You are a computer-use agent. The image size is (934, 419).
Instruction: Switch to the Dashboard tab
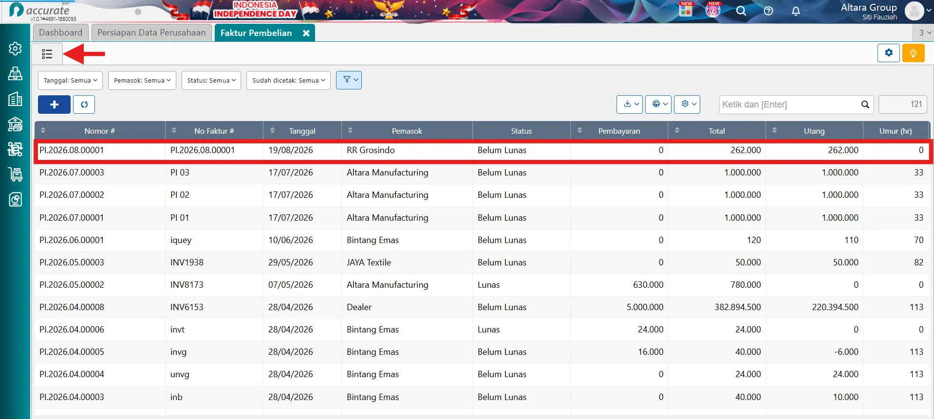(x=61, y=33)
